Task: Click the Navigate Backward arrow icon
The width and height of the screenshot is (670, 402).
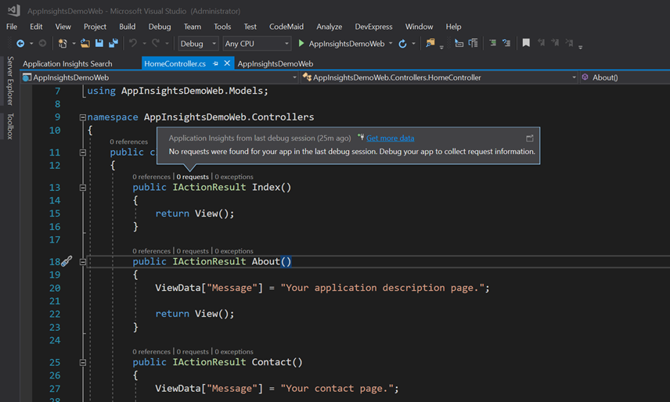Action: (x=20, y=44)
